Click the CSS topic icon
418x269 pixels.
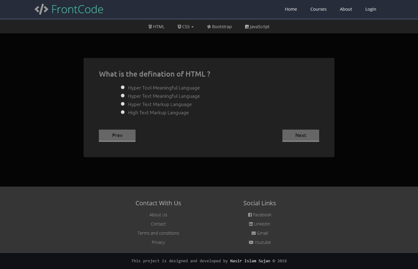(179, 26)
